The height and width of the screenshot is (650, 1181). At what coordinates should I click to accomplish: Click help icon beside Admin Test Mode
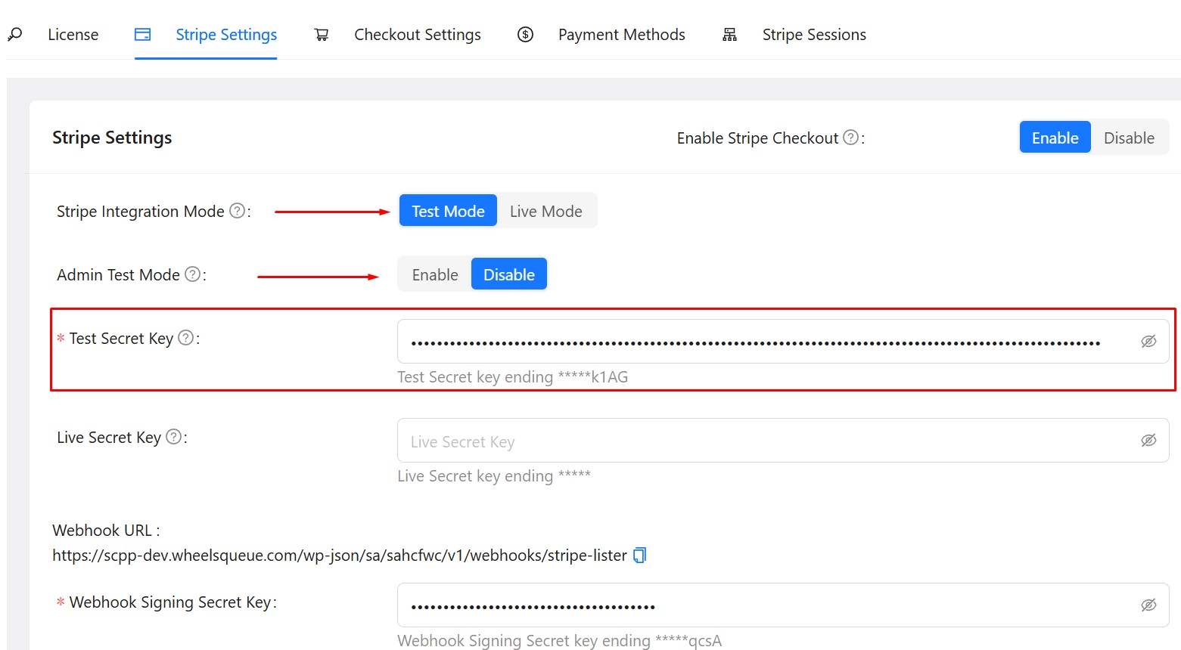point(193,274)
